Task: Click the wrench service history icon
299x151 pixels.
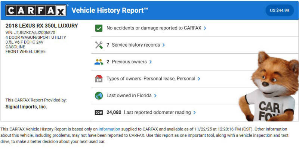Action: [x=99, y=45]
